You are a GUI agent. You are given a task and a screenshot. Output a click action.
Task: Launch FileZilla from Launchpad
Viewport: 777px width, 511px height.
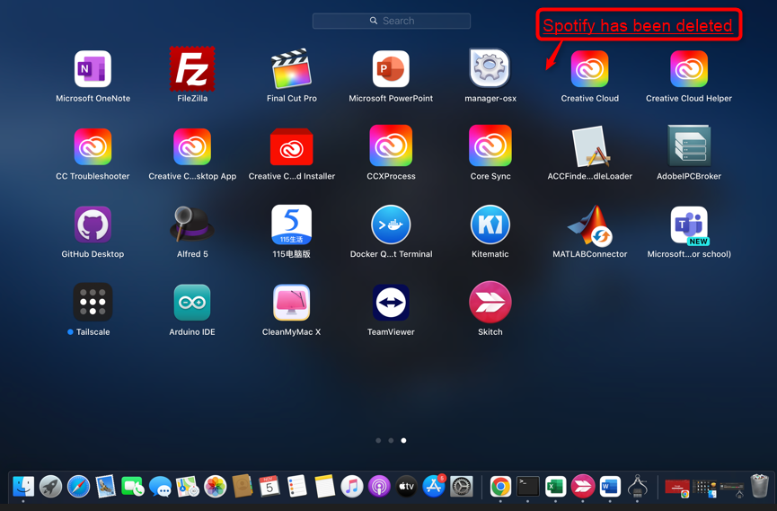192,70
